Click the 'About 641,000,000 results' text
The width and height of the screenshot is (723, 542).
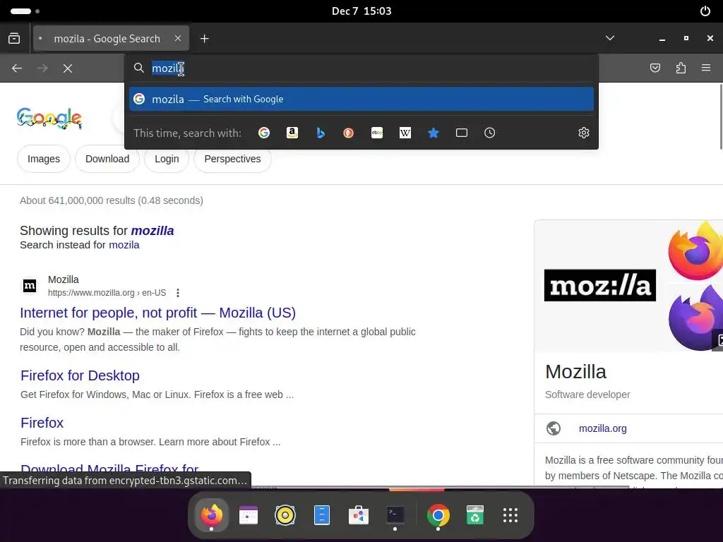coord(112,200)
